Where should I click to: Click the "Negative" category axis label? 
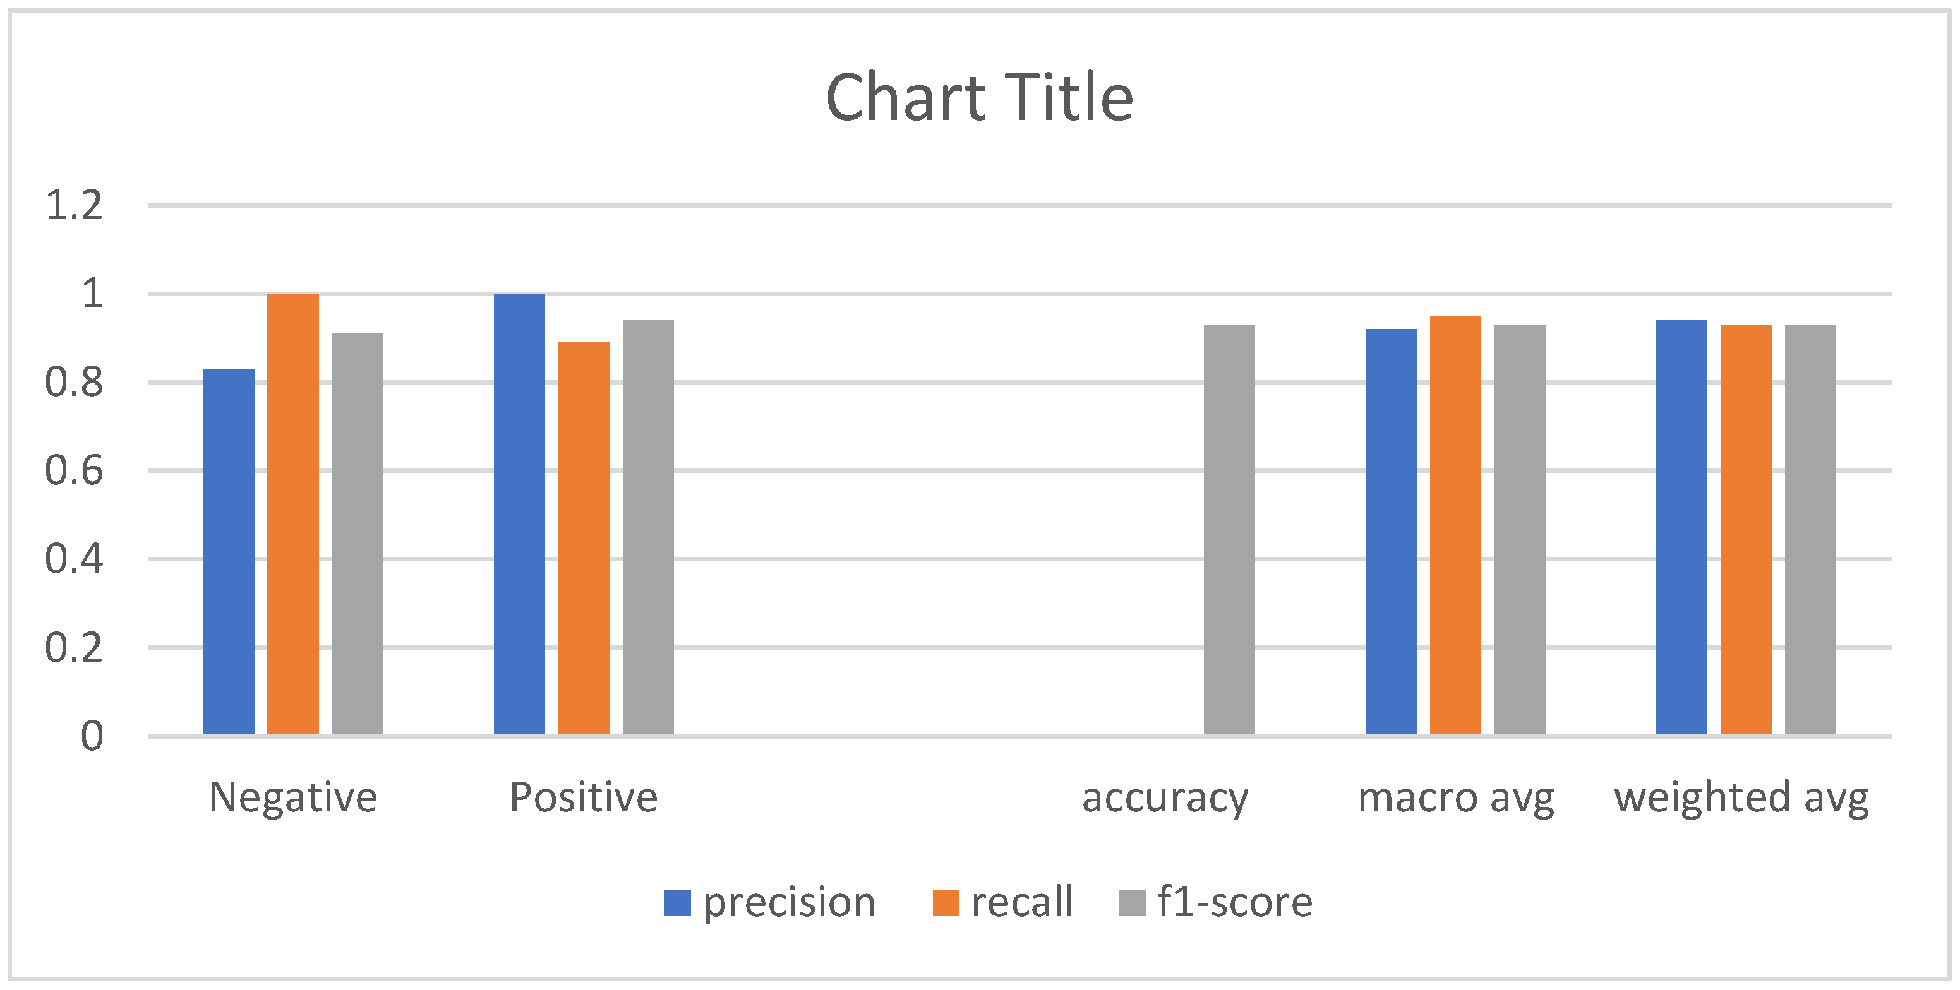(293, 797)
